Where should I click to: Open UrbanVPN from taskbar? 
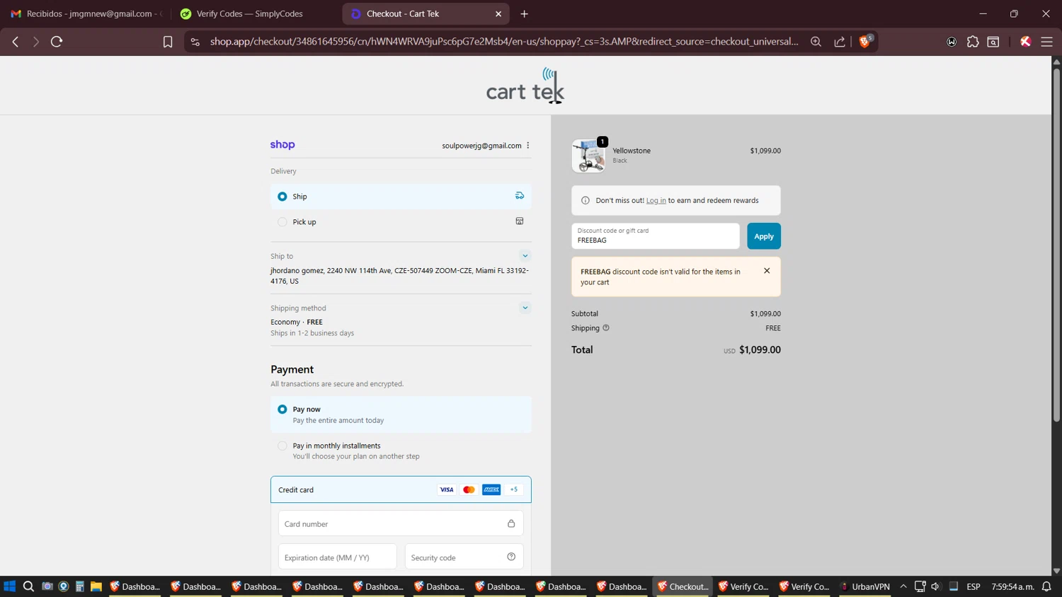(865, 586)
